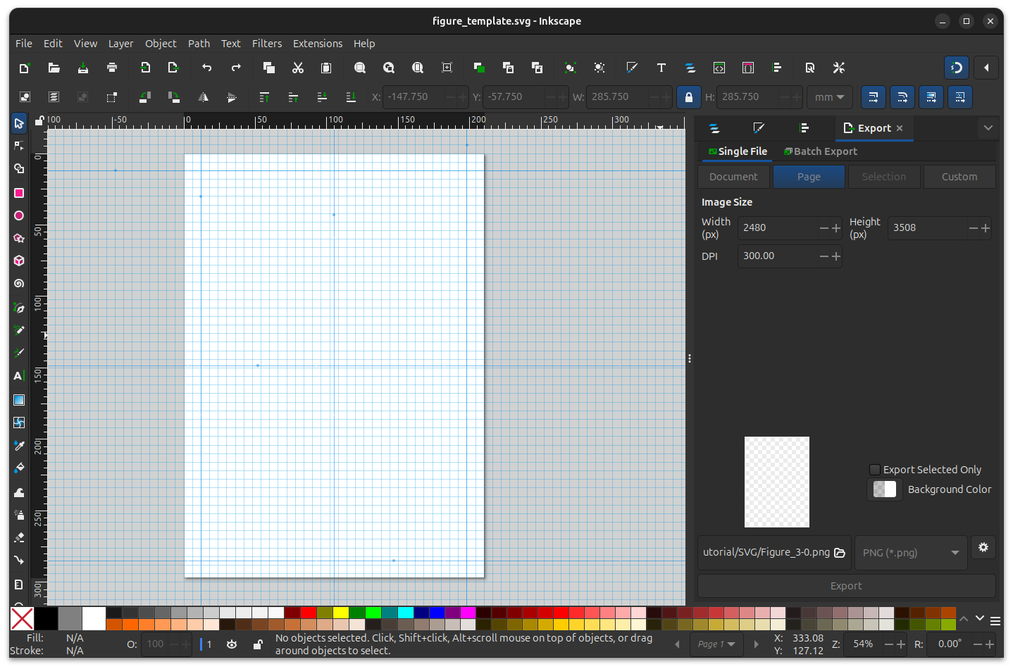The image size is (1013, 669).
Task: Select the Ellipse tool in the toolbox
Action: (x=19, y=215)
